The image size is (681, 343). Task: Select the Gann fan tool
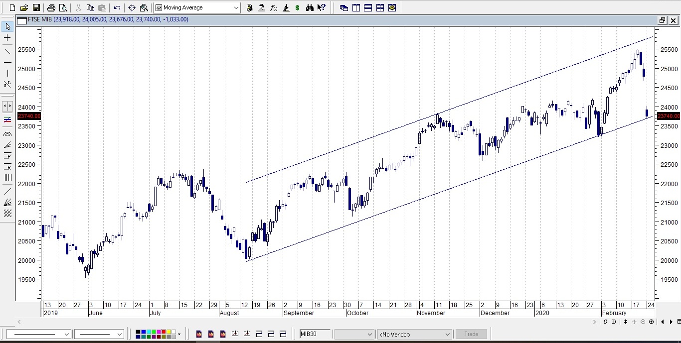(7, 202)
